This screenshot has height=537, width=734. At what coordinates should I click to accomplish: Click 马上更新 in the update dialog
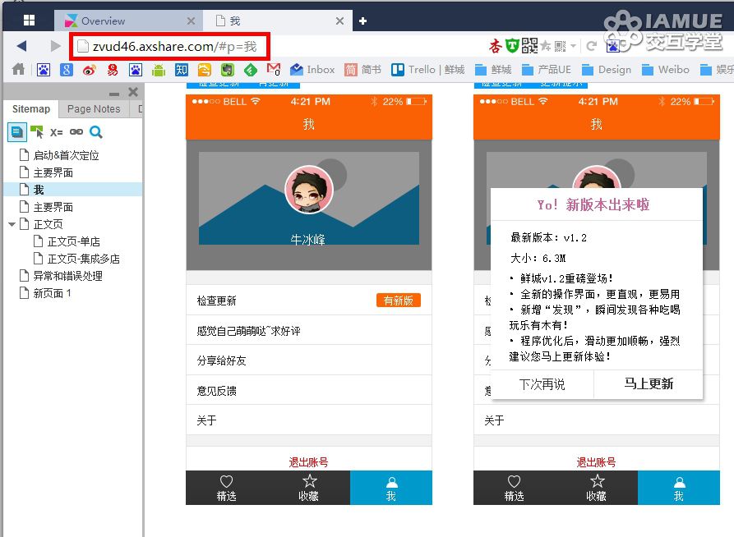pos(649,384)
